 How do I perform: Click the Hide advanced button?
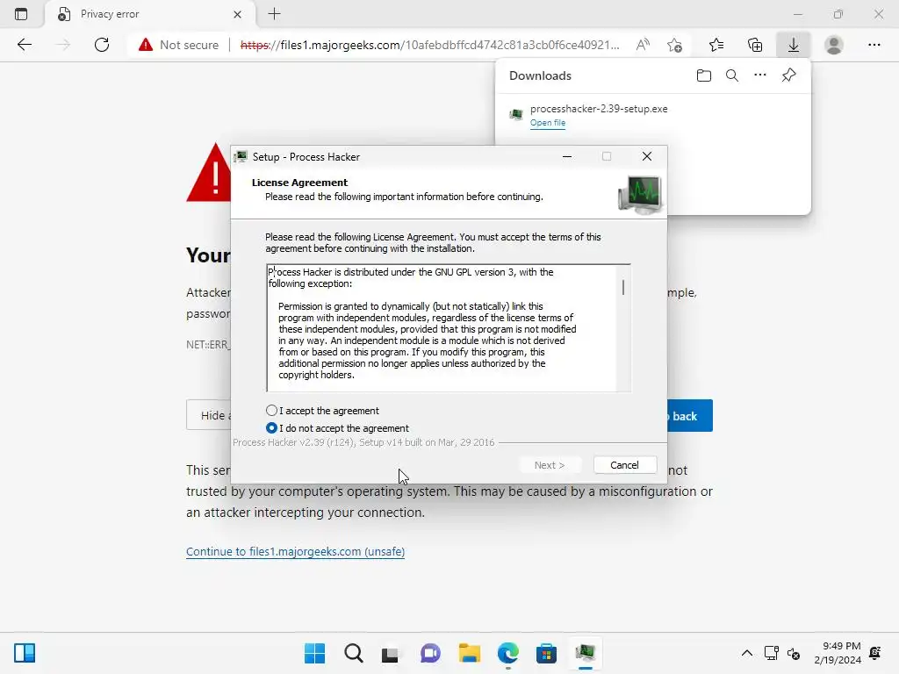[209, 415]
